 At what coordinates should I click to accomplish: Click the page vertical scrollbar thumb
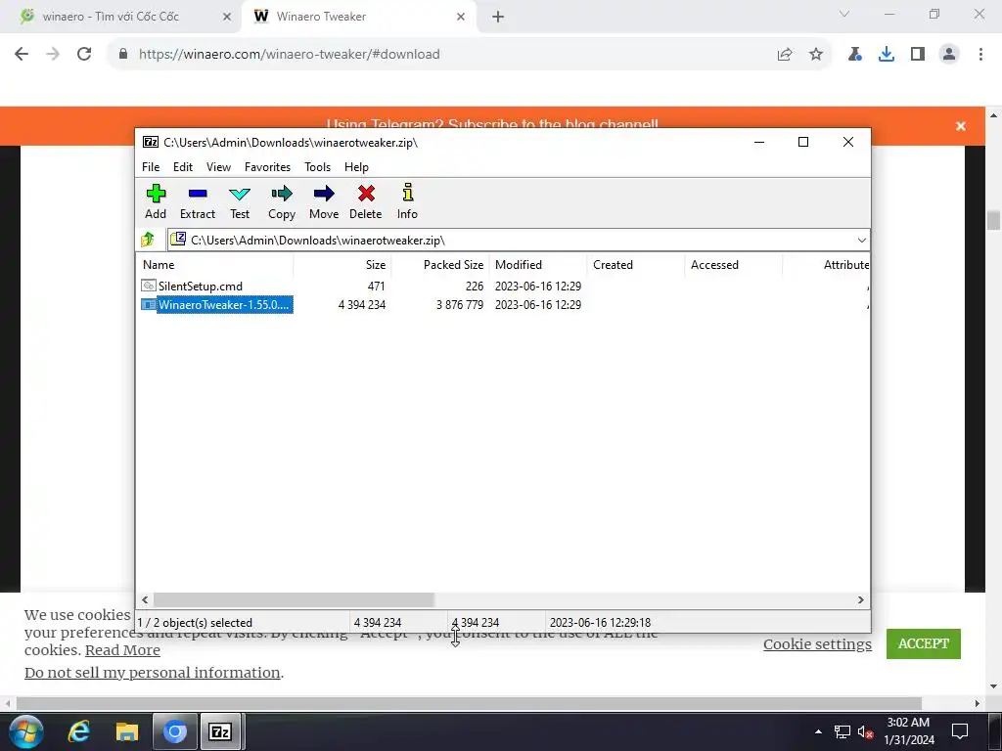tap(993, 220)
